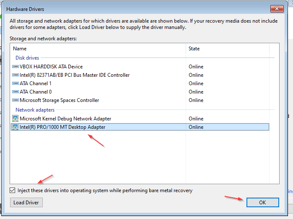This screenshot has width=293, height=219.
Task: Click the Microsoft Storage Spaces Controller icon
Action: tap(16, 100)
